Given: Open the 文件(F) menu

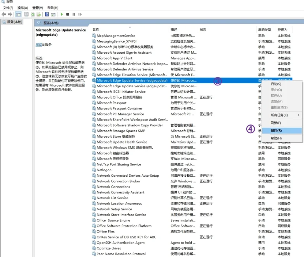Looking at the screenshot, I should [x=8, y=8].
